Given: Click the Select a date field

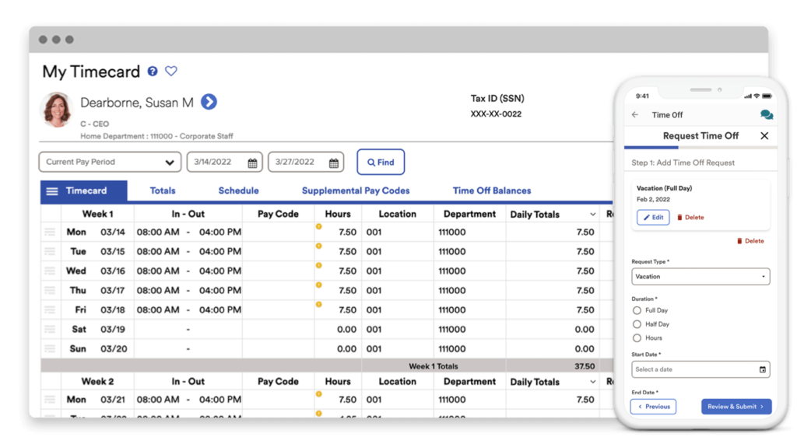Looking at the screenshot, I should (x=700, y=369).
